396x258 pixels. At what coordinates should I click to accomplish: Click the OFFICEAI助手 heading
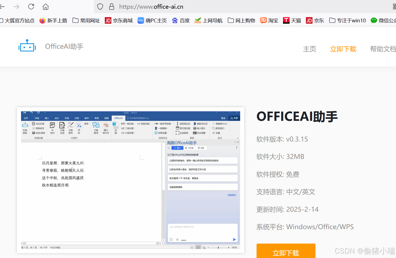[297, 116]
